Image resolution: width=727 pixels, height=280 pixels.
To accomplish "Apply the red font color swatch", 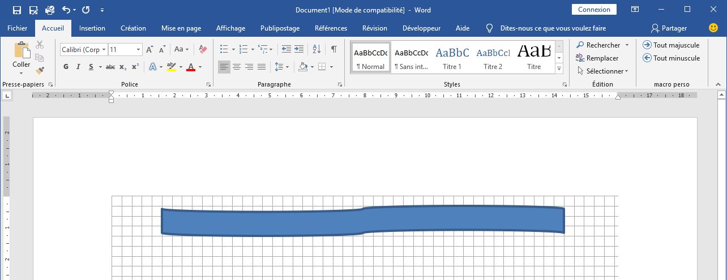I will tap(191, 67).
